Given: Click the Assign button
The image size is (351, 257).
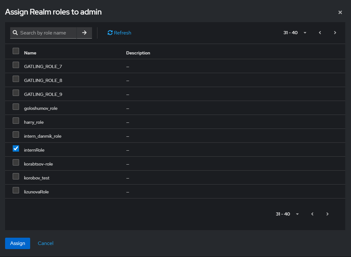Looking at the screenshot, I should pyautogui.click(x=18, y=243).
